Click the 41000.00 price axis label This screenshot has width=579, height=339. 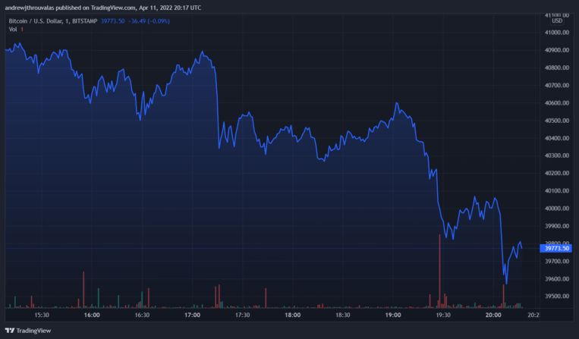558,33
